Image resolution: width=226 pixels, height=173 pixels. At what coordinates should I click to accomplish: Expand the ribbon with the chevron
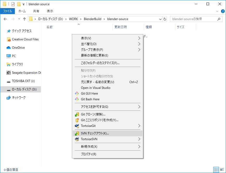[217, 11]
